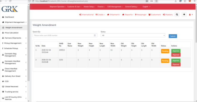Click the plus add button
Screen dimensions: 197x102
click(x=184, y=15)
